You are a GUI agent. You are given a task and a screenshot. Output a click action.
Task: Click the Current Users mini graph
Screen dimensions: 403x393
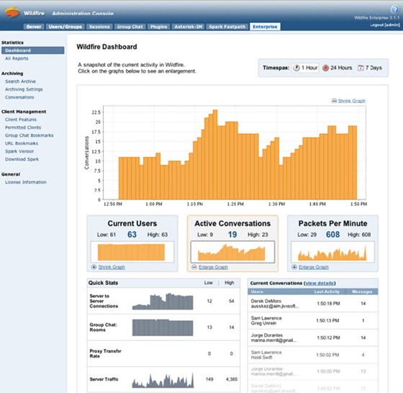132,252
